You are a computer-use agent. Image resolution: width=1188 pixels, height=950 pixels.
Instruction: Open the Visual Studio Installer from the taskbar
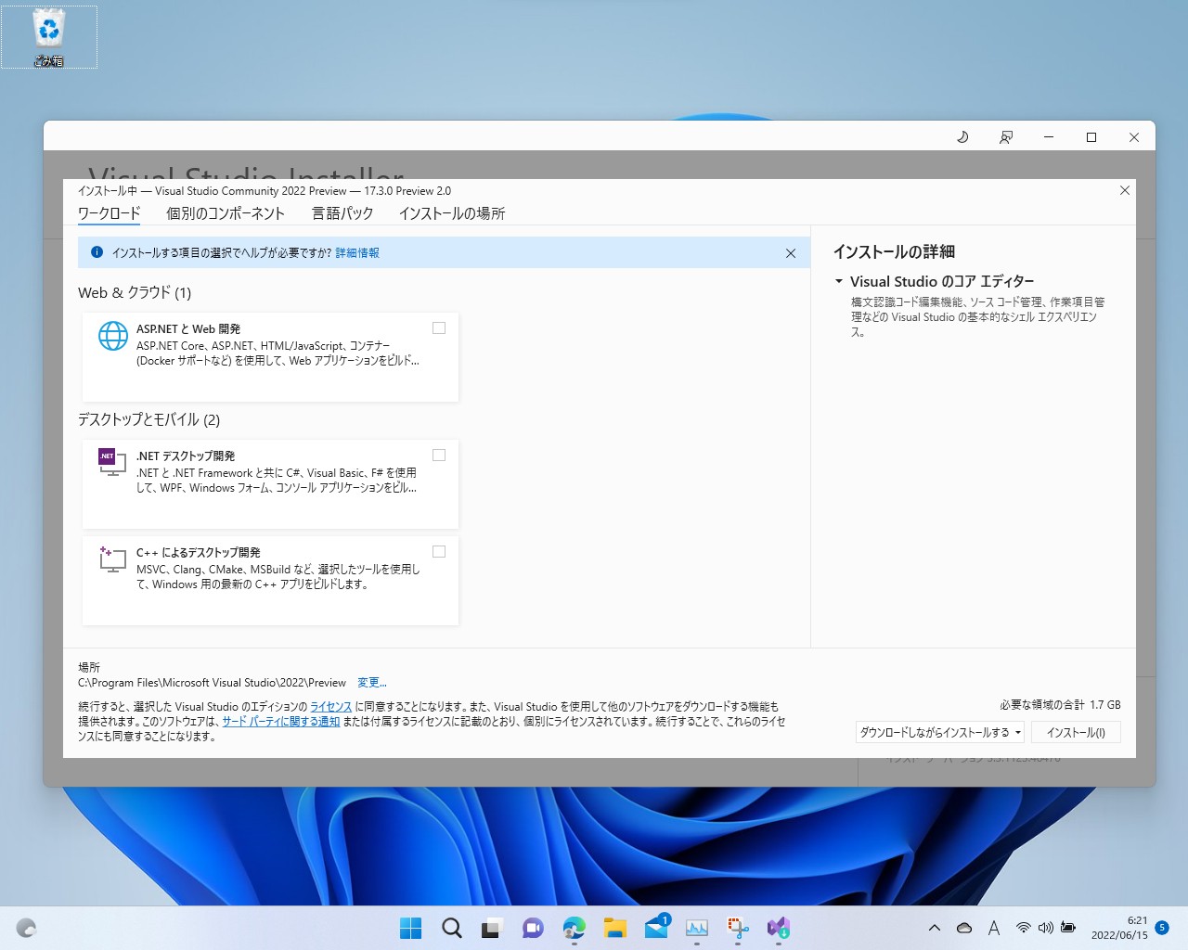pyautogui.click(x=778, y=928)
